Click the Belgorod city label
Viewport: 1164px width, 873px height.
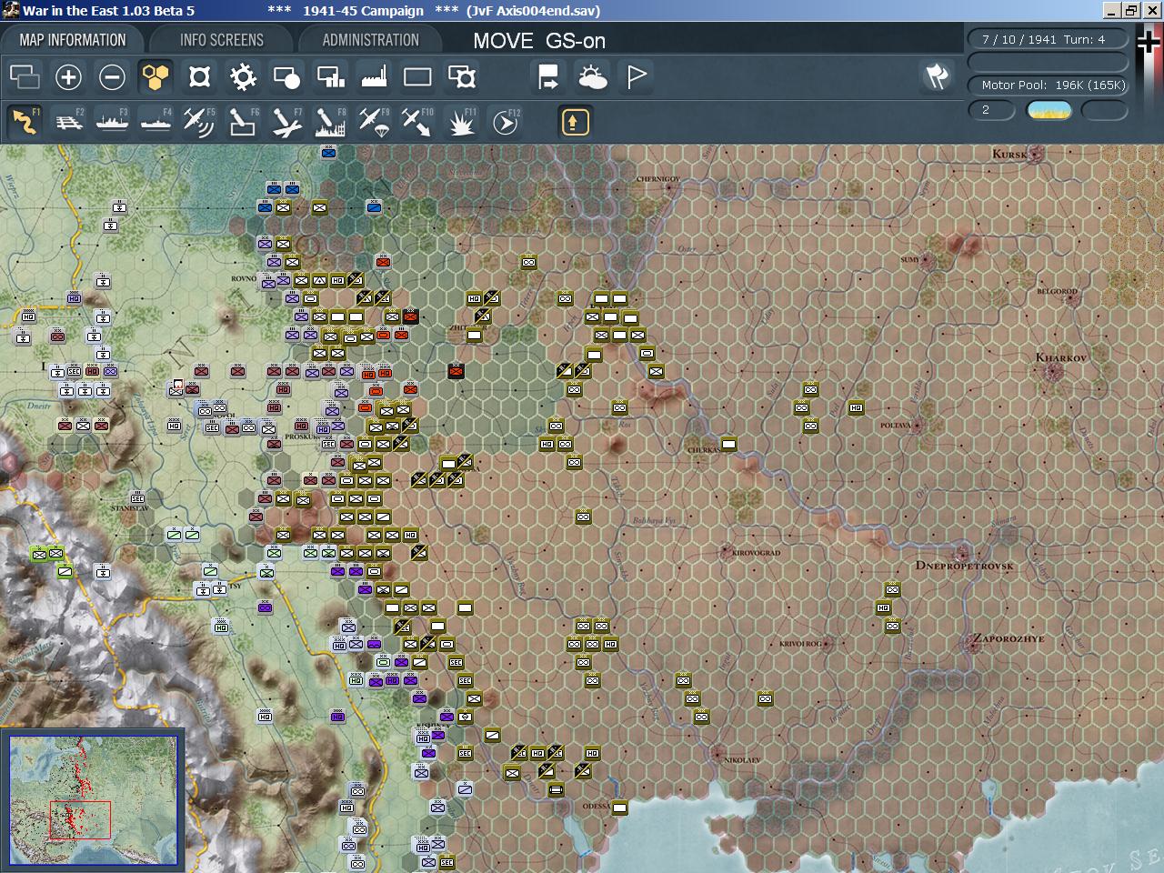tap(1058, 292)
